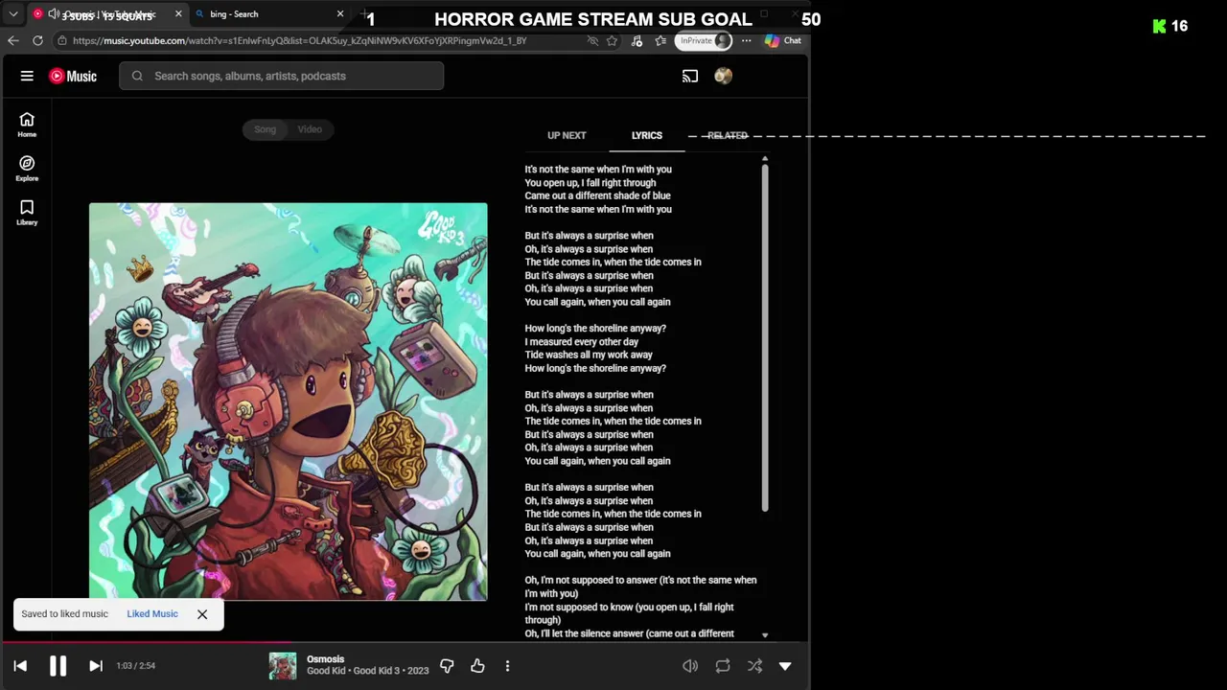Screen dimensions: 1227x690
Task: Skip to next track
Action: click(96, 666)
